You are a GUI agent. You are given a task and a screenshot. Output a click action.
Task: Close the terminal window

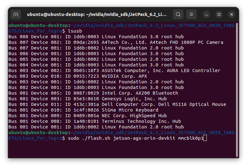click(x=232, y=15)
